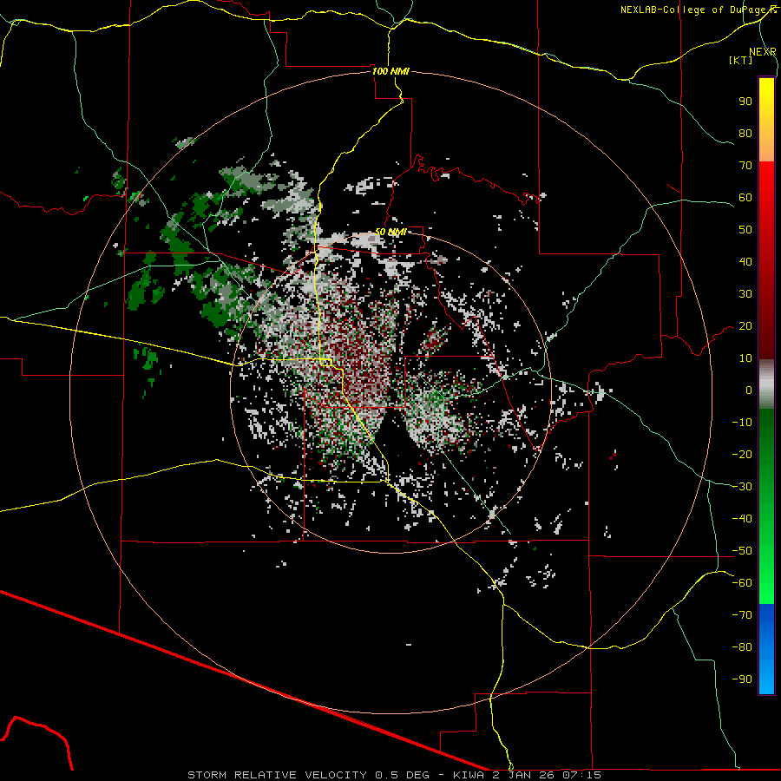Click the KIWA radar site identifier
This screenshot has width=781, height=781.
pos(469,775)
